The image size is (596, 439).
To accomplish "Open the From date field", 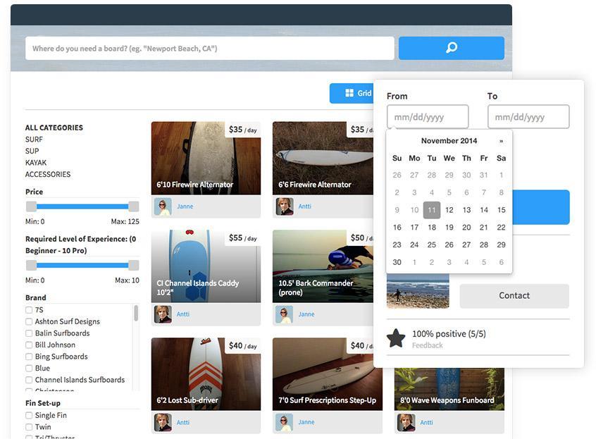I will [x=428, y=117].
